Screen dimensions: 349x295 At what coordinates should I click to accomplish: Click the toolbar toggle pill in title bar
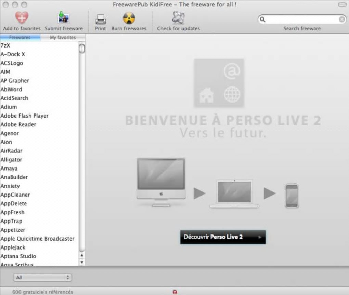tap(342, 5)
